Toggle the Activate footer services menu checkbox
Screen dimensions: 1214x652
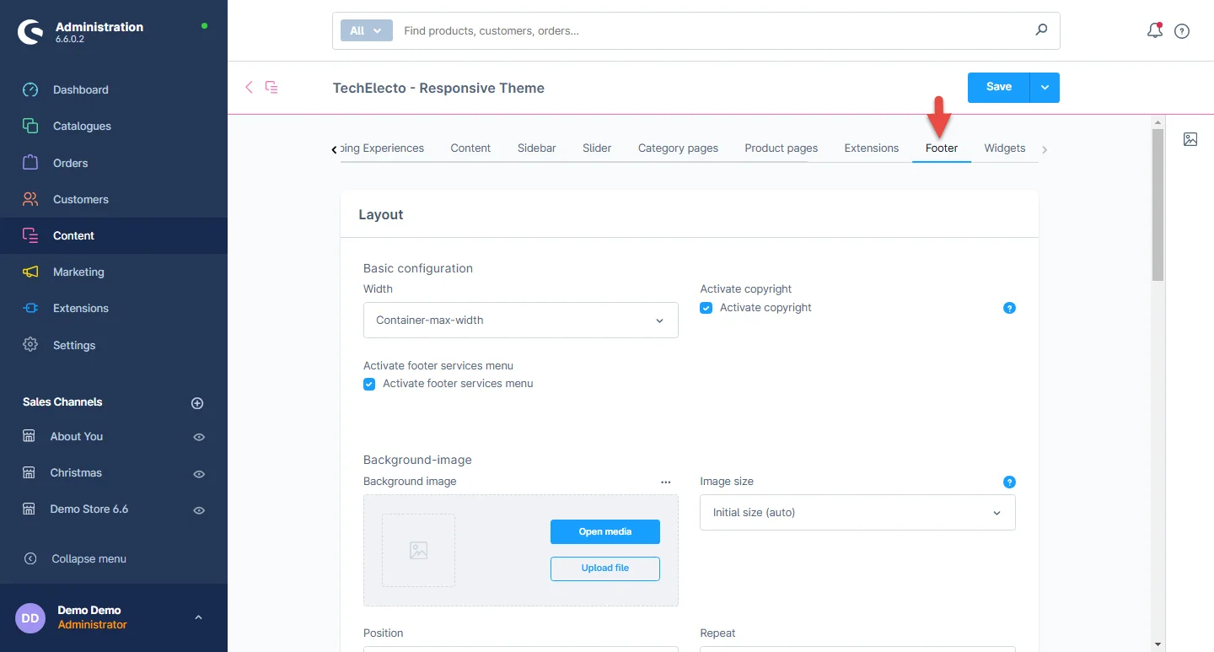(369, 384)
